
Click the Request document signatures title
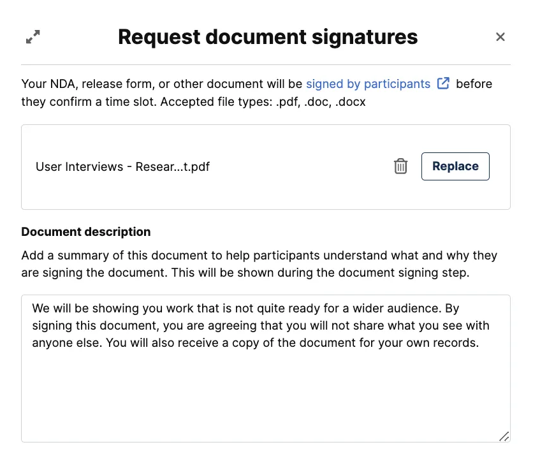coord(266,36)
